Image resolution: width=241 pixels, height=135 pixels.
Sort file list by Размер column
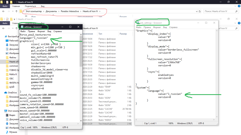pos(123,34)
